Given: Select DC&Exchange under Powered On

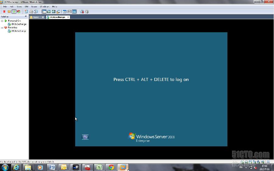Looking at the screenshot, I should (19, 24).
